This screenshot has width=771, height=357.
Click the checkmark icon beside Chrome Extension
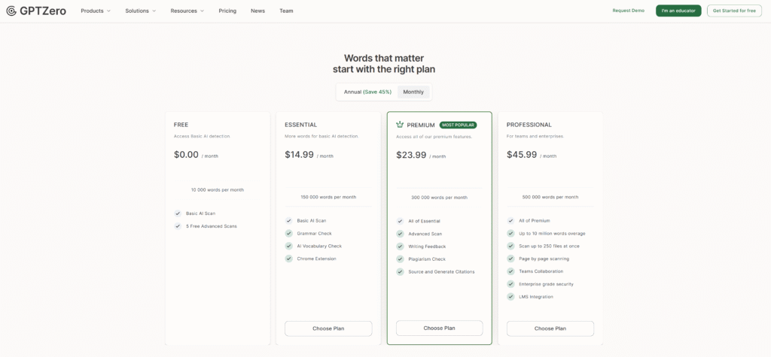point(288,259)
